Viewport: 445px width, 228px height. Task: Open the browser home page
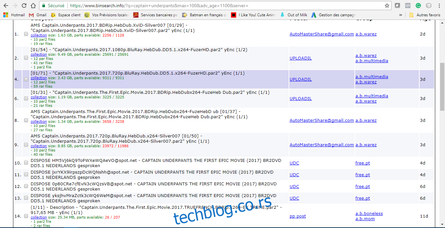33,6
